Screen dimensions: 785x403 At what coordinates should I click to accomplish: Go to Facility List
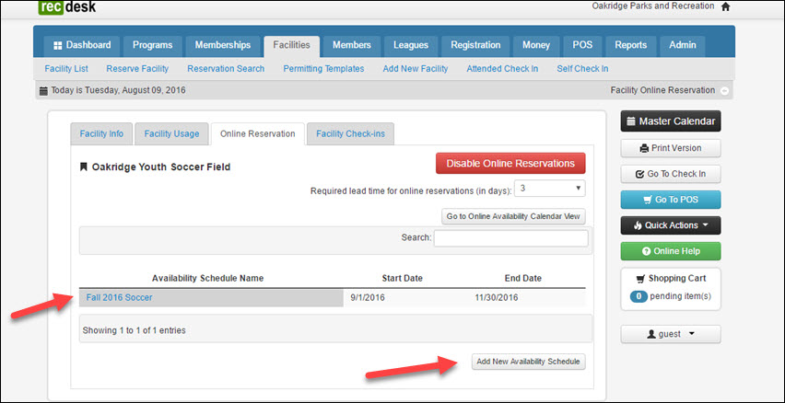(x=66, y=68)
